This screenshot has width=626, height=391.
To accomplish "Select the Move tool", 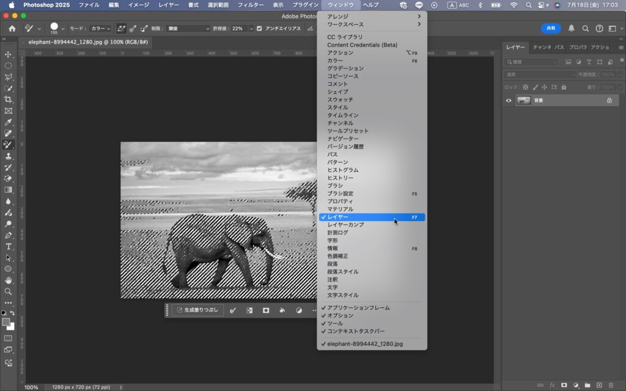I will click(8, 54).
